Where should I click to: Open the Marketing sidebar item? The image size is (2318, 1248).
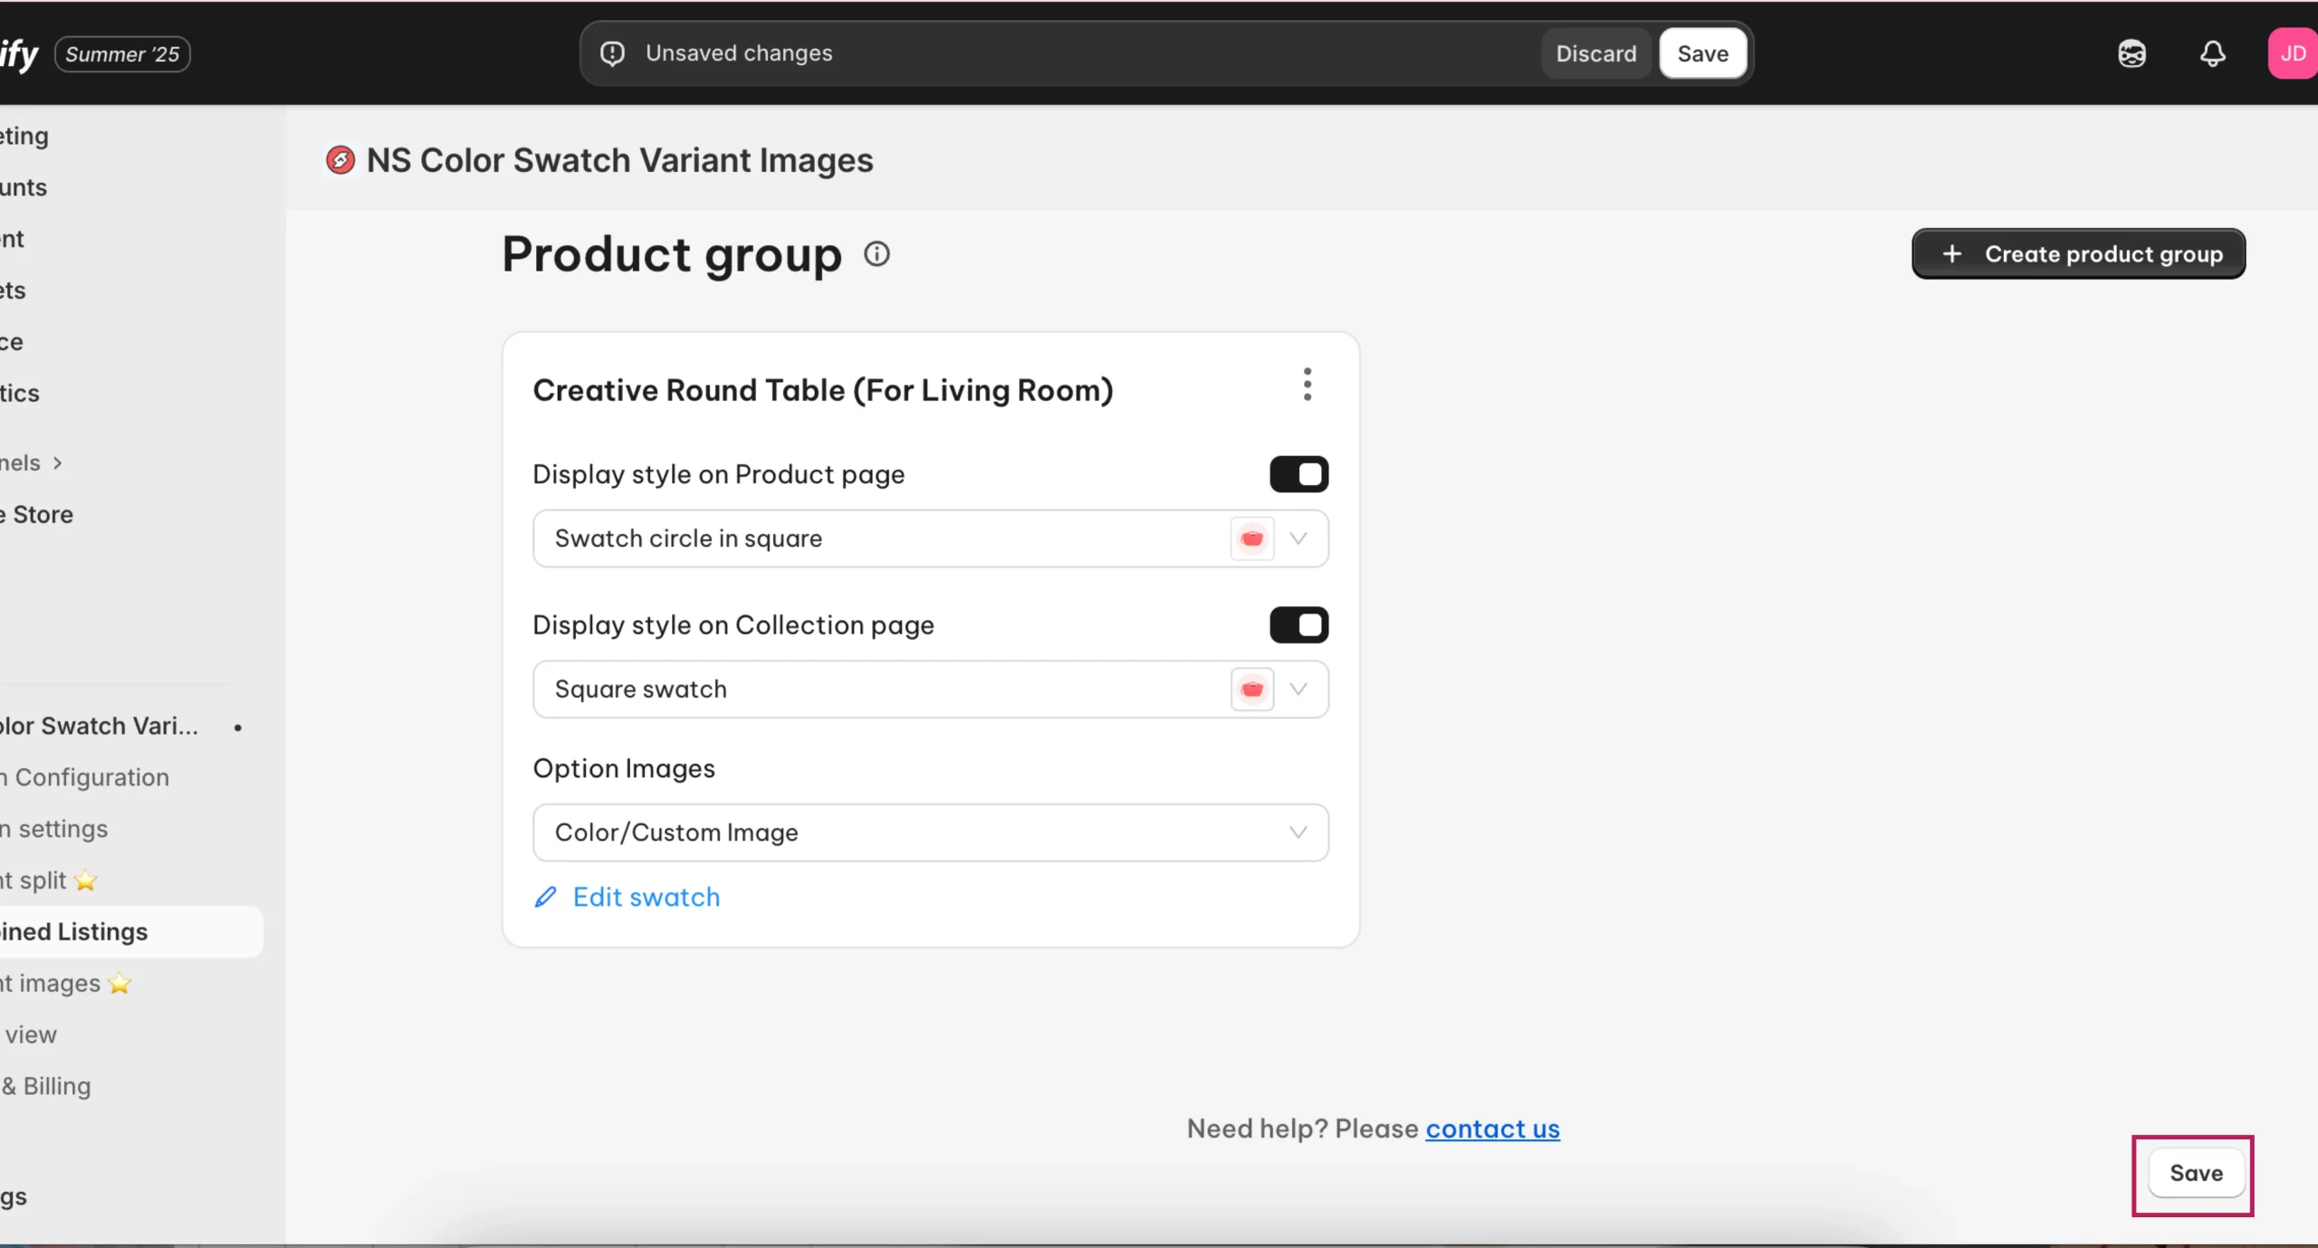coord(24,136)
